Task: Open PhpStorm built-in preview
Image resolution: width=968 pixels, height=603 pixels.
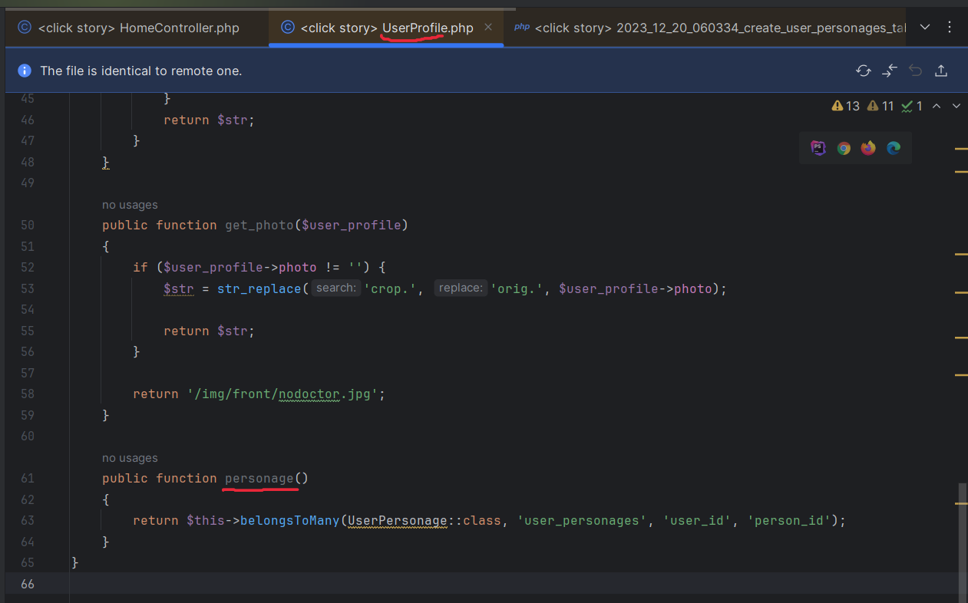Action: pyautogui.click(x=818, y=148)
